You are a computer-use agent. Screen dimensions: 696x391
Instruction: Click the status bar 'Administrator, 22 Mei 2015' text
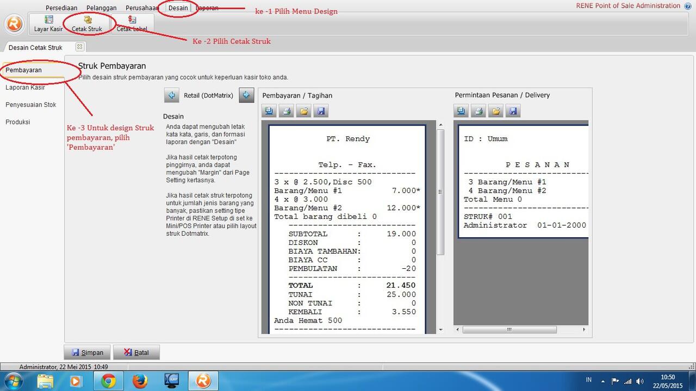click(x=63, y=367)
